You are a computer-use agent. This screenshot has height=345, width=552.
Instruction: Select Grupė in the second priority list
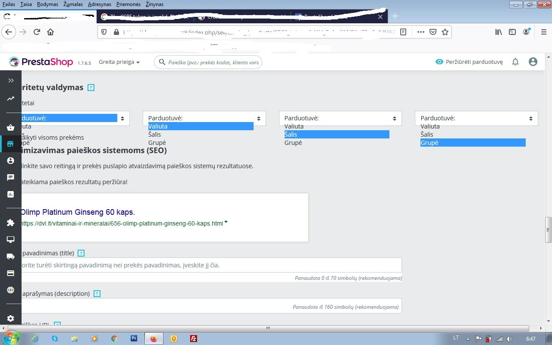(201, 143)
